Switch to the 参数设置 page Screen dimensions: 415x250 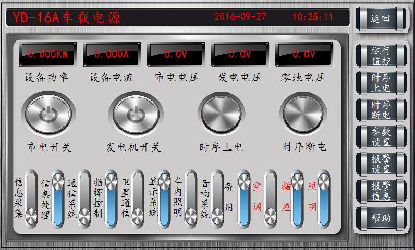click(x=381, y=136)
